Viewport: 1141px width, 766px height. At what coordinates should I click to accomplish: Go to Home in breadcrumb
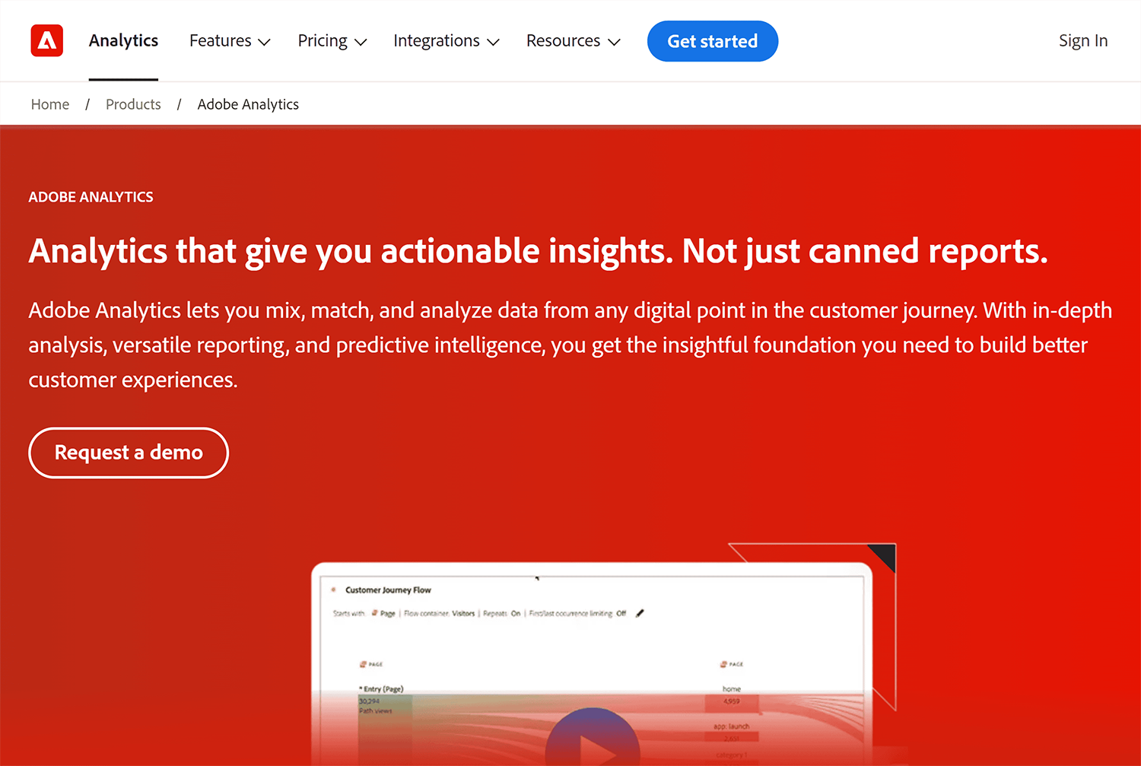50,104
